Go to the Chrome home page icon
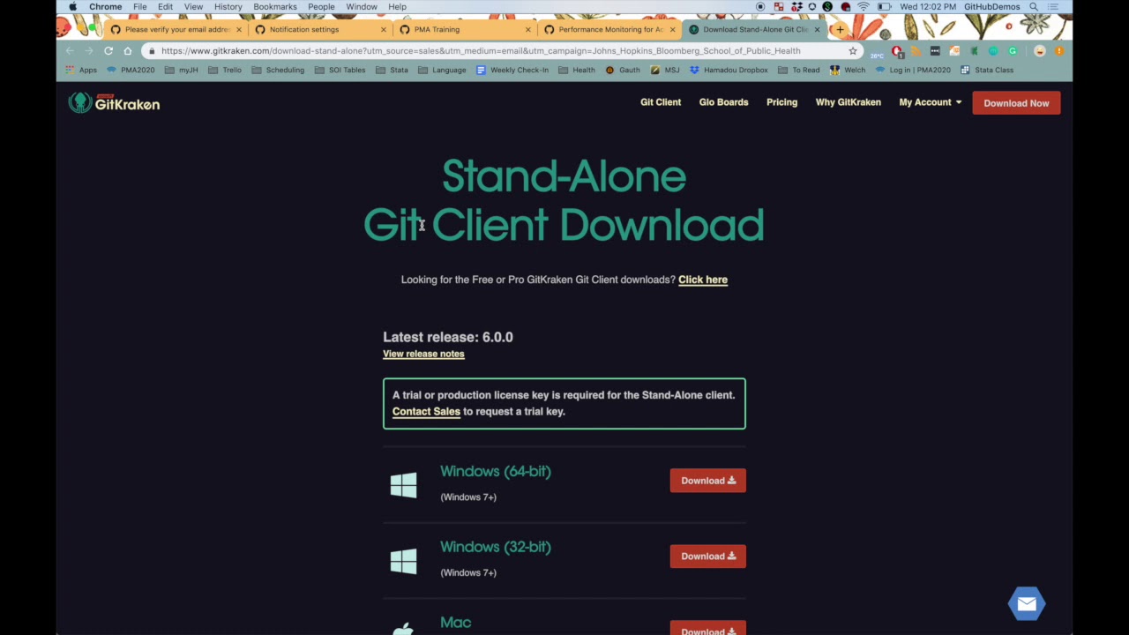1129x635 pixels. coord(128,51)
